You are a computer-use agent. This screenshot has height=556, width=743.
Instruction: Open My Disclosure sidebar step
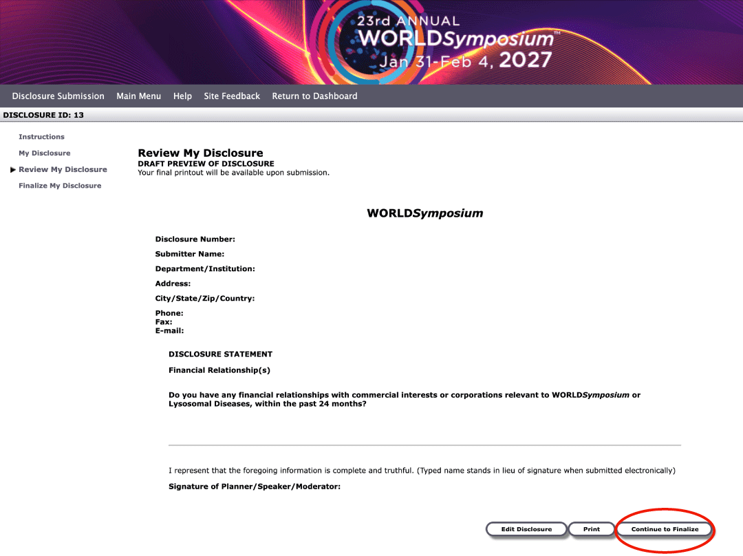45,153
